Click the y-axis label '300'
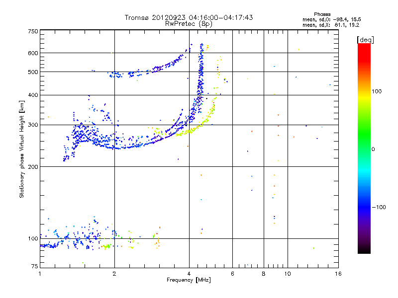Viewport: 398px width, 298px height. click(x=33, y=125)
